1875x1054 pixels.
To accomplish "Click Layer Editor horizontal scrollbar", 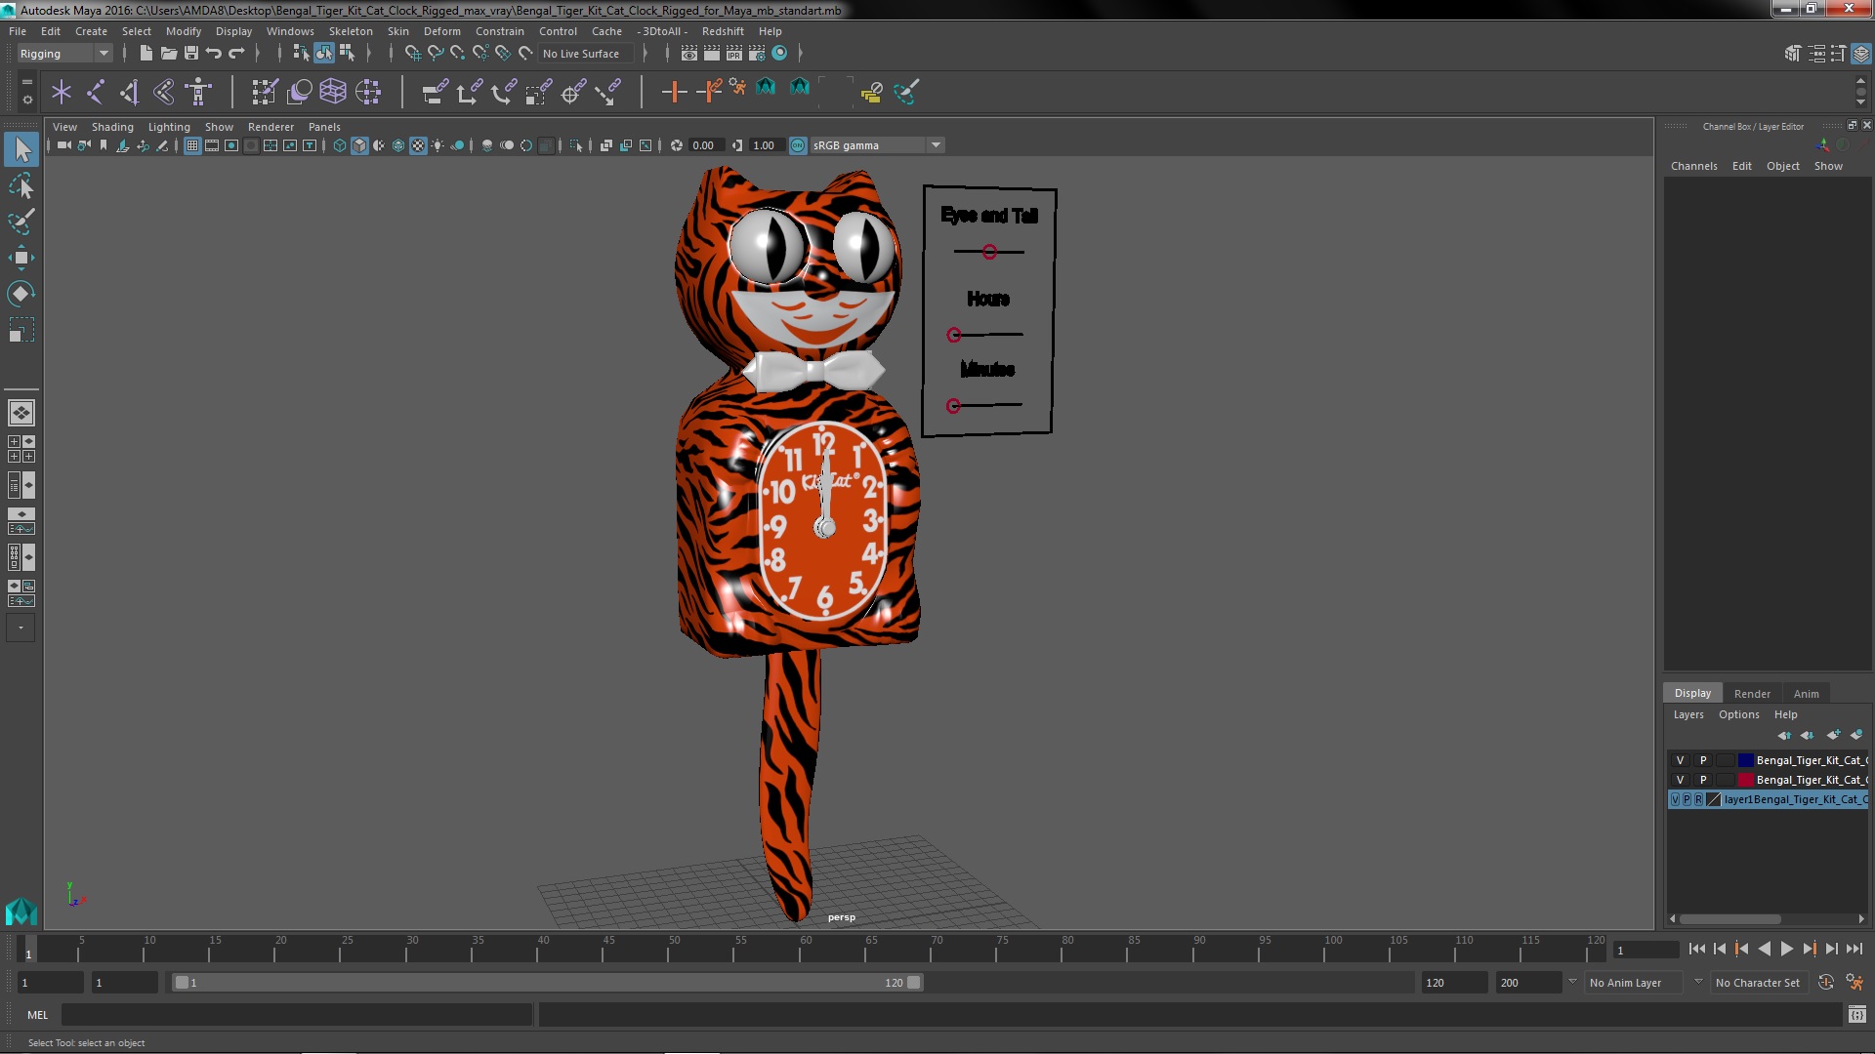I will tap(1729, 919).
